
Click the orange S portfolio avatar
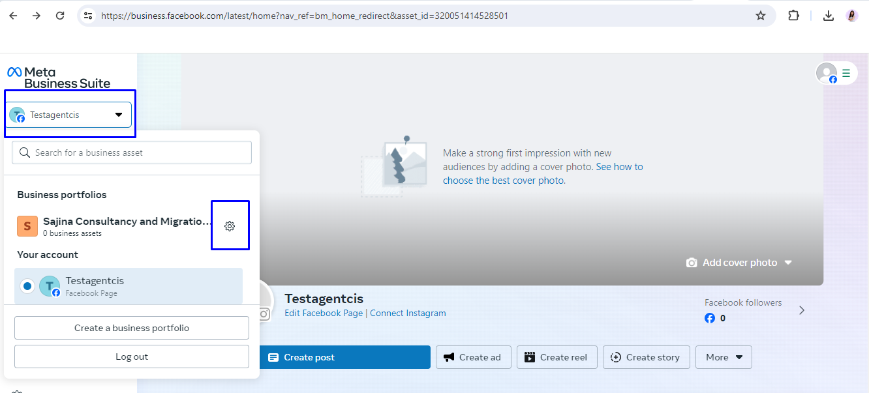[x=27, y=226]
